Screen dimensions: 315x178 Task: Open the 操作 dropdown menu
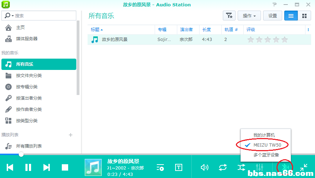pos(249,16)
